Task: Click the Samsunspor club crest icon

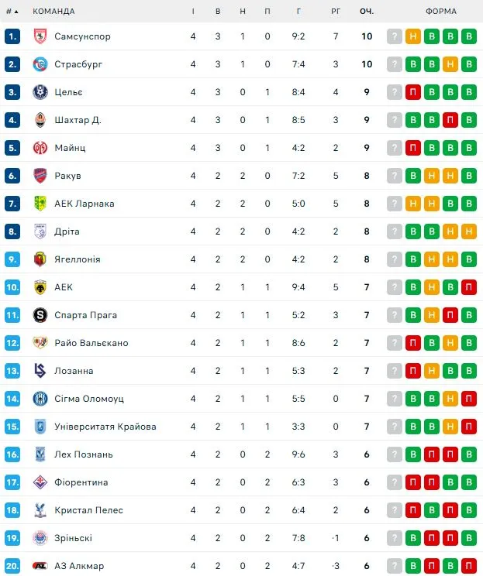Action: click(40, 36)
